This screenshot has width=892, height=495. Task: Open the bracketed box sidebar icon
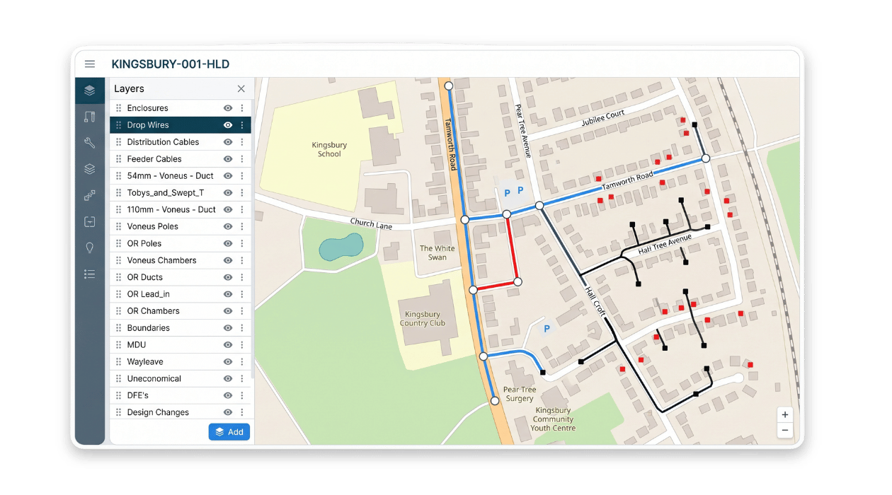(x=90, y=221)
